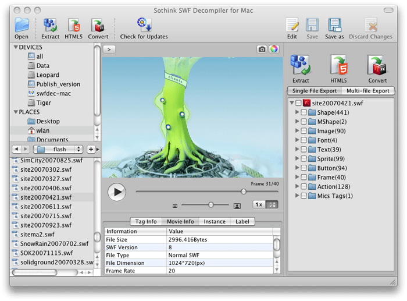Click the zoom slider handle
This screenshot has height=301, width=407.
pyautogui.click(x=211, y=205)
